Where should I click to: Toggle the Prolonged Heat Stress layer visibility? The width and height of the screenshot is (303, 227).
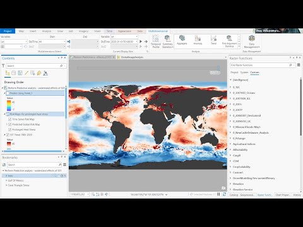9,130
